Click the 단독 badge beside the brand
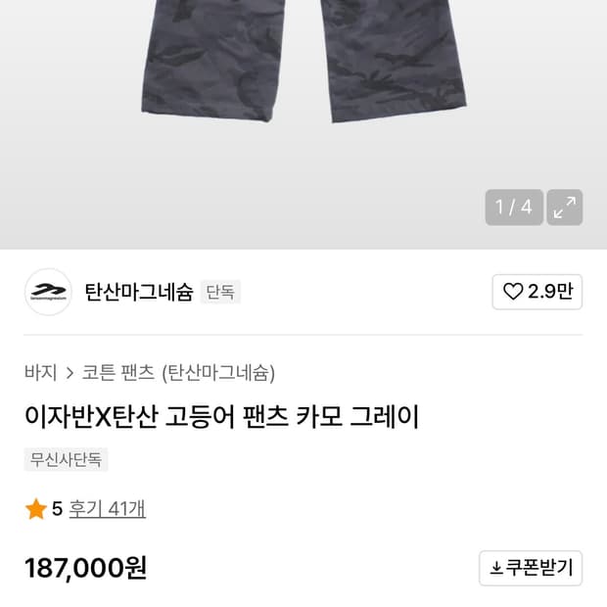This screenshot has width=607, height=607. (x=220, y=292)
